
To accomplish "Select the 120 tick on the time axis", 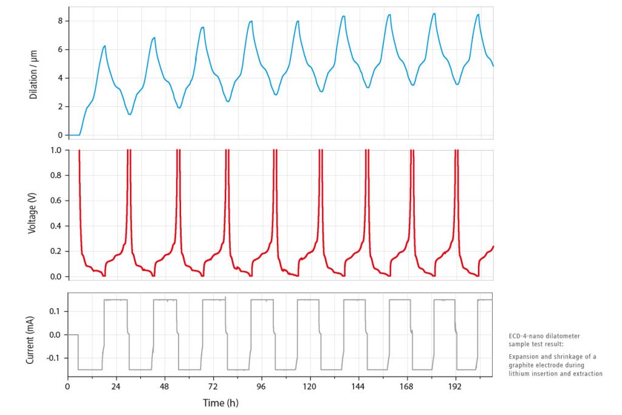I will 310,386.
